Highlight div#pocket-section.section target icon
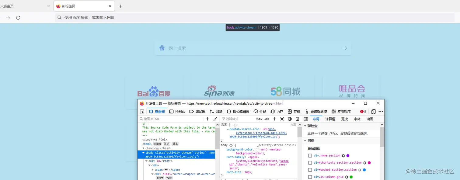The height and width of the screenshot is (180, 460). coord(360,170)
